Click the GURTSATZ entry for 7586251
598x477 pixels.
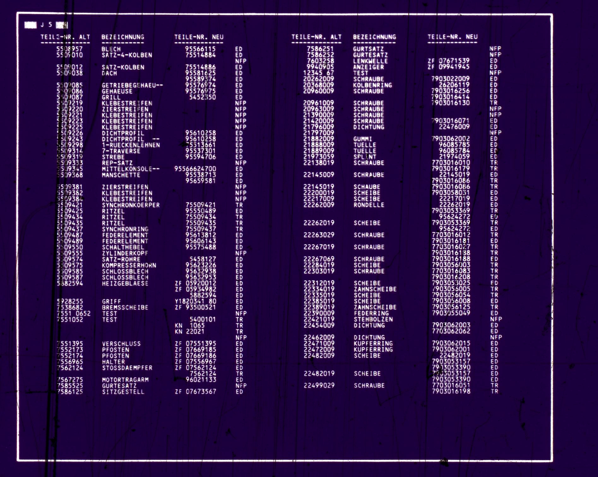point(369,49)
